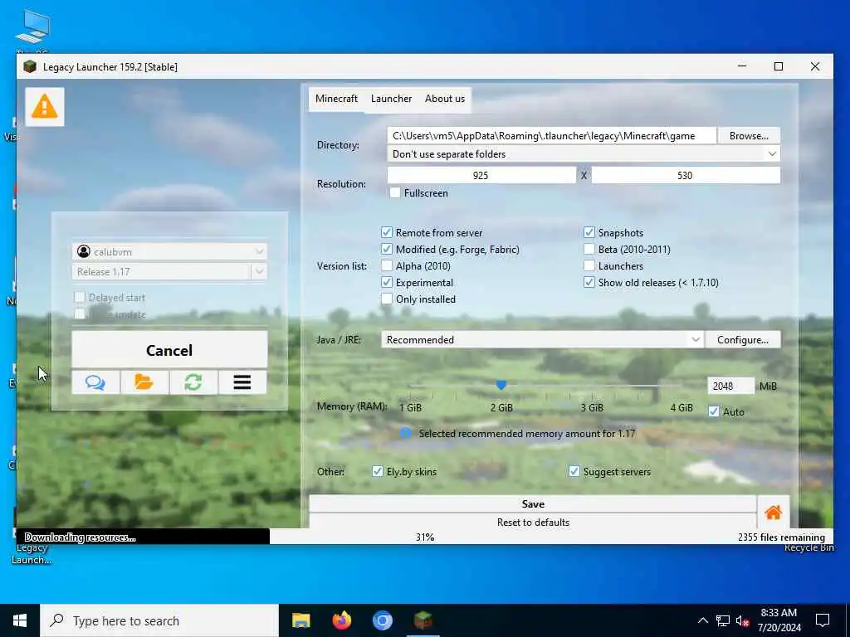The width and height of the screenshot is (850, 637).
Task: Toggle the Delayed start checkbox
Action: (x=80, y=298)
